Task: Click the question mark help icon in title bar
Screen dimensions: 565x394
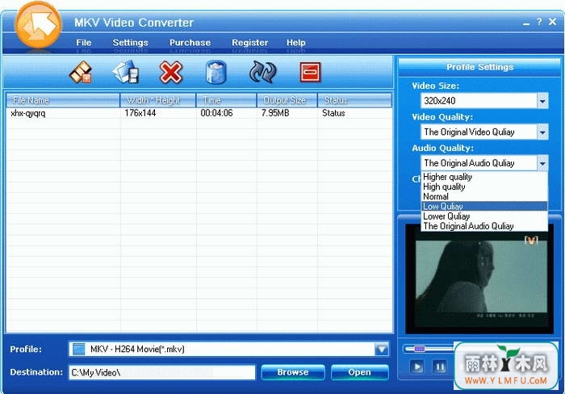Action: point(539,22)
